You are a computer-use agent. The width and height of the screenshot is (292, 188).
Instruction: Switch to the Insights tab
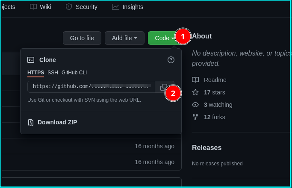pyautogui.click(x=127, y=7)
